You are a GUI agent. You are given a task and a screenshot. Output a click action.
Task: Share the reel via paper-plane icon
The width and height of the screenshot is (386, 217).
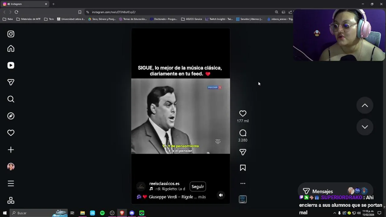coord(243,152)
